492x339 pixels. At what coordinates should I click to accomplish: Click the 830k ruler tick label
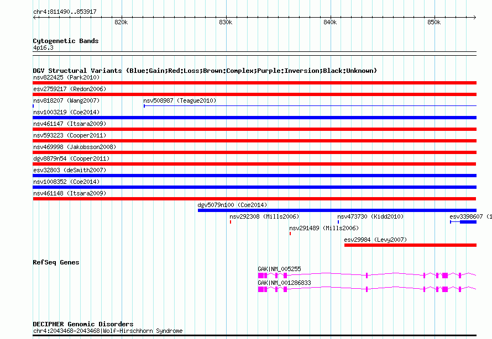pyautogui.click(x=226, y=22)
